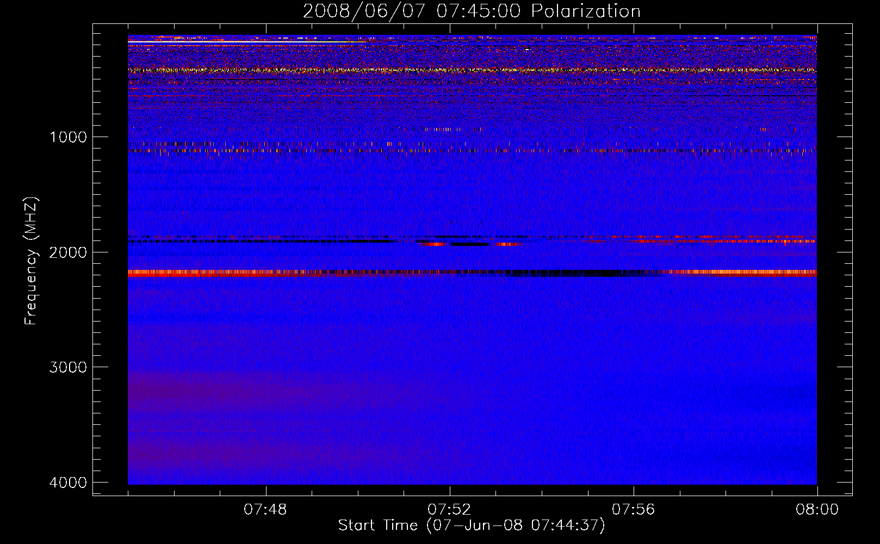Click the bright red emission band near 2200 MHz

(472, 273)
